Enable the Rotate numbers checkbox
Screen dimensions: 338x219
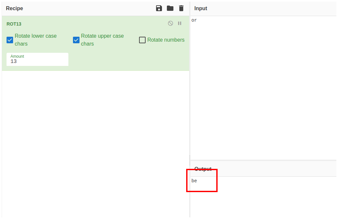[142, 40]
